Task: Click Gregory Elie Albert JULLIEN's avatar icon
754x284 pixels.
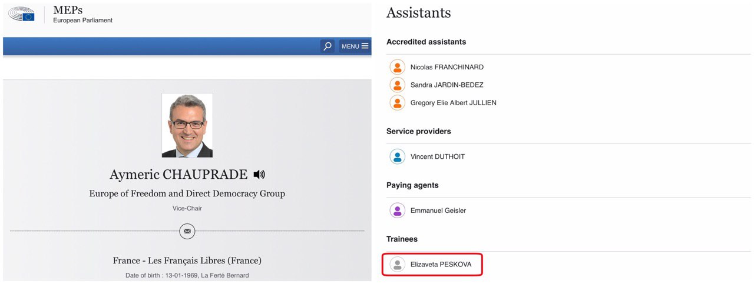Action: (398, 103)
